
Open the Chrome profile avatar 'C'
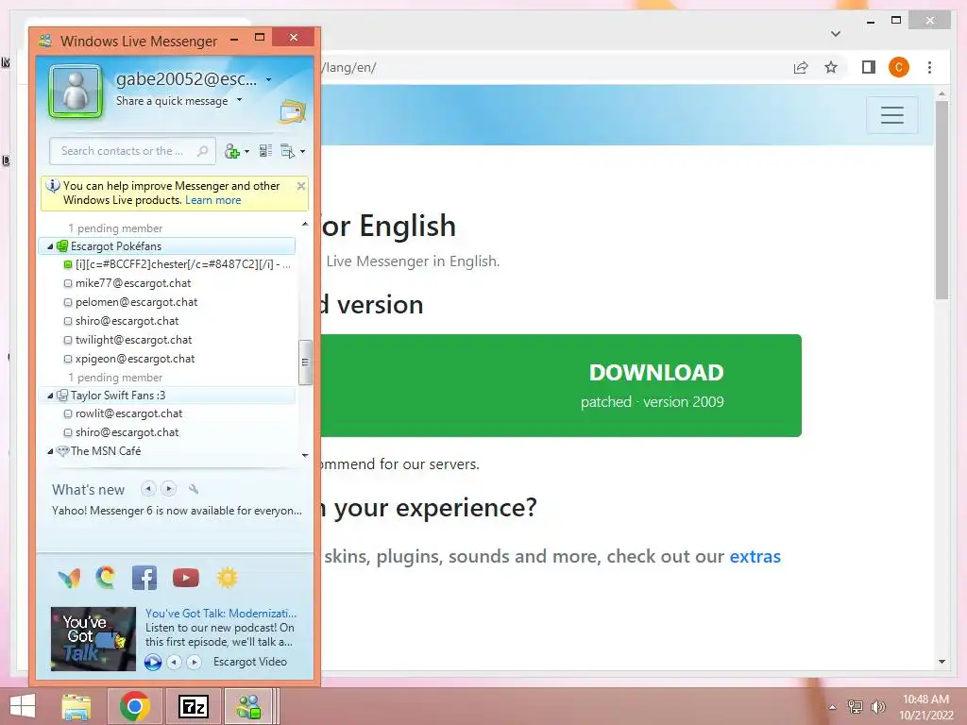tap(899, 67)
